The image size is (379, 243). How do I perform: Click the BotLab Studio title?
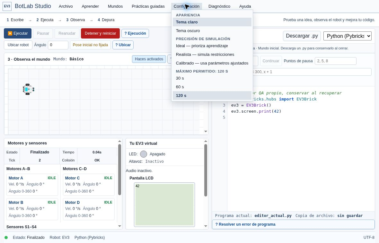[33, 6]
